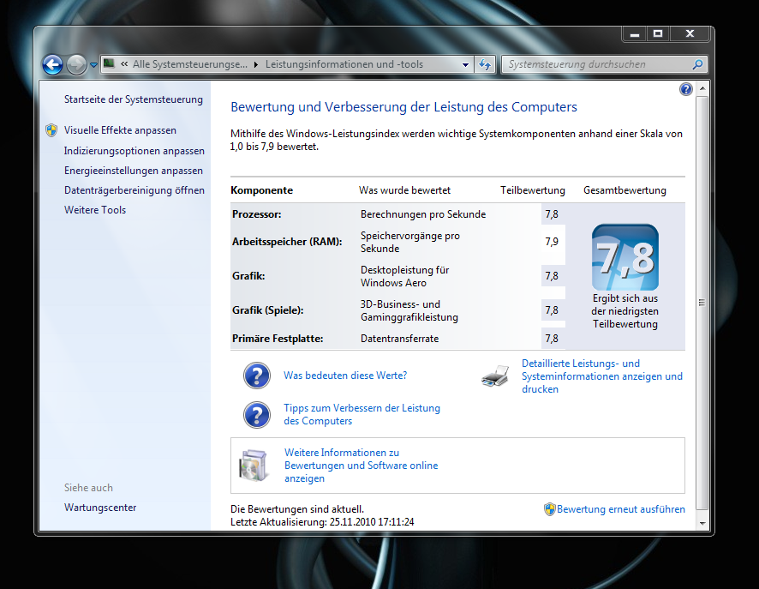The height and width of the screenshot is (589, 759).
Task: Refresh the page with the refresh icon
Action: click(x=485, y=64)
